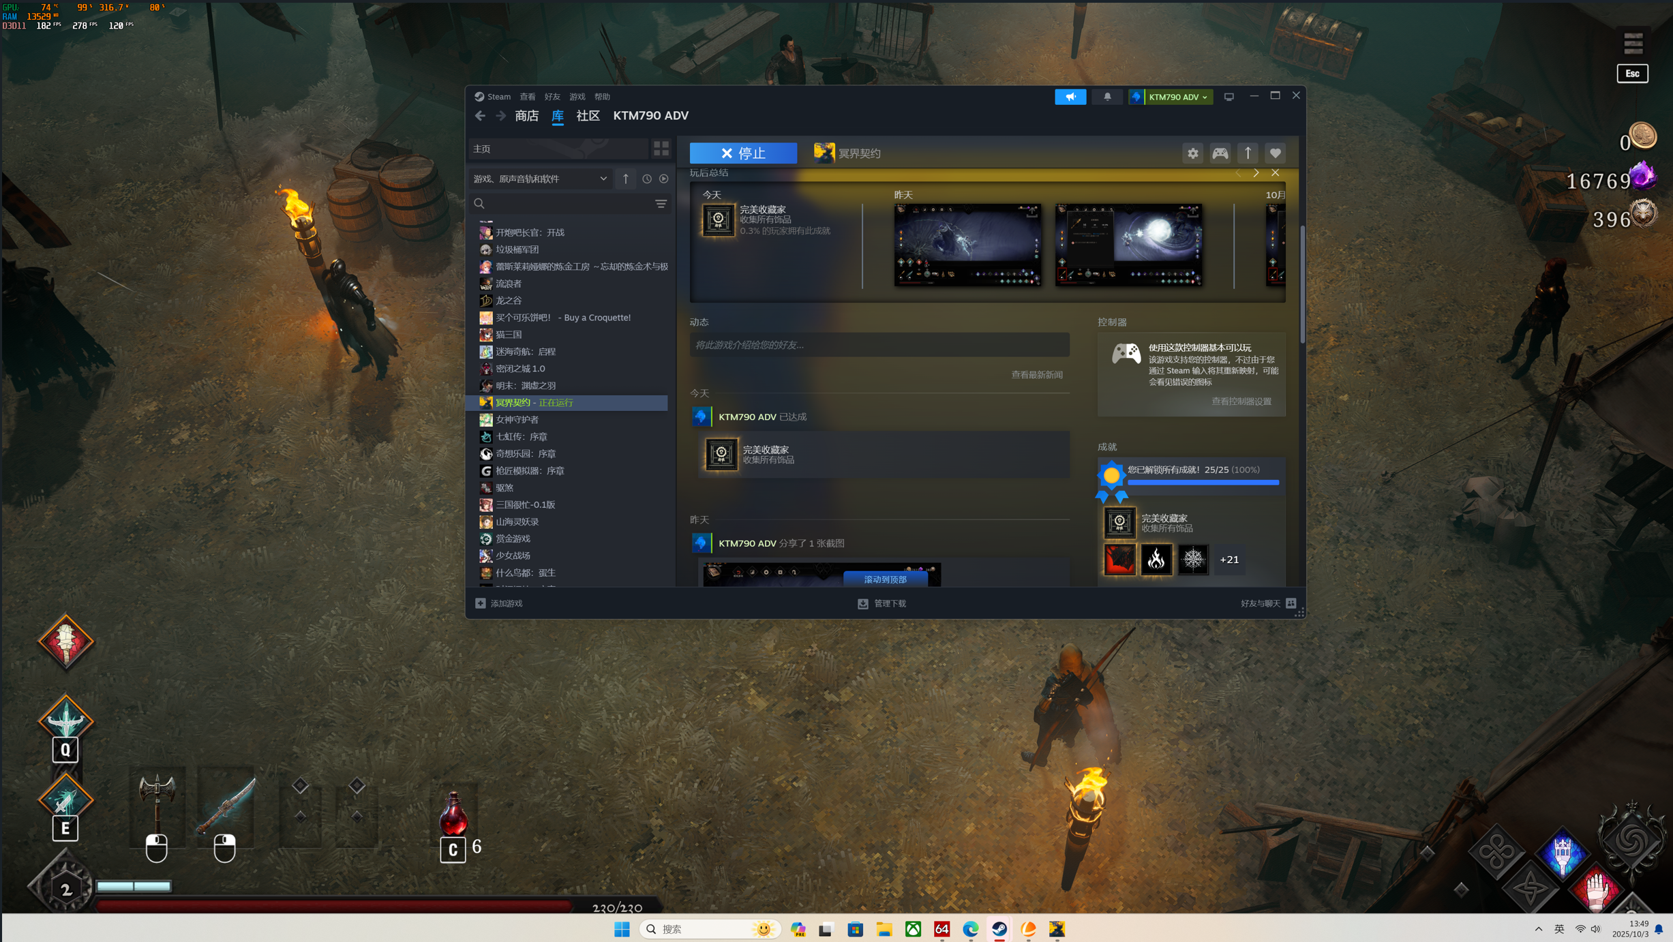1673x942 pixels.
Task: Click the achievement progress bar 25/25
Action: (1203, 482)
